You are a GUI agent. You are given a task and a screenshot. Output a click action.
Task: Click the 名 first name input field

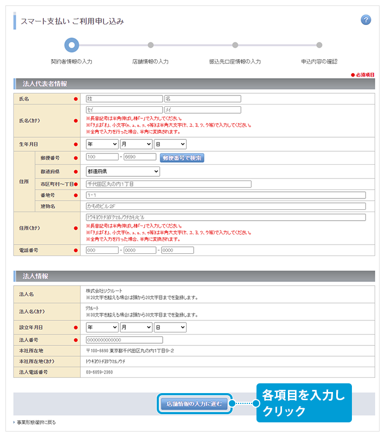[202, 99]
